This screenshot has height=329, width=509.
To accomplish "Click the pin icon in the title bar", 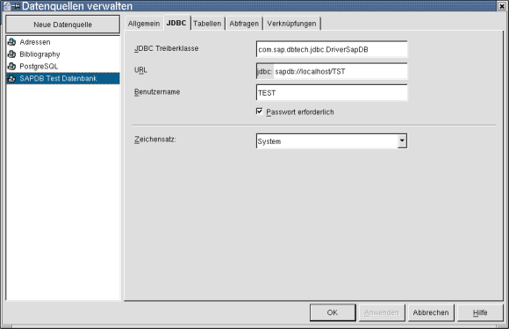I will coord(16,6).
